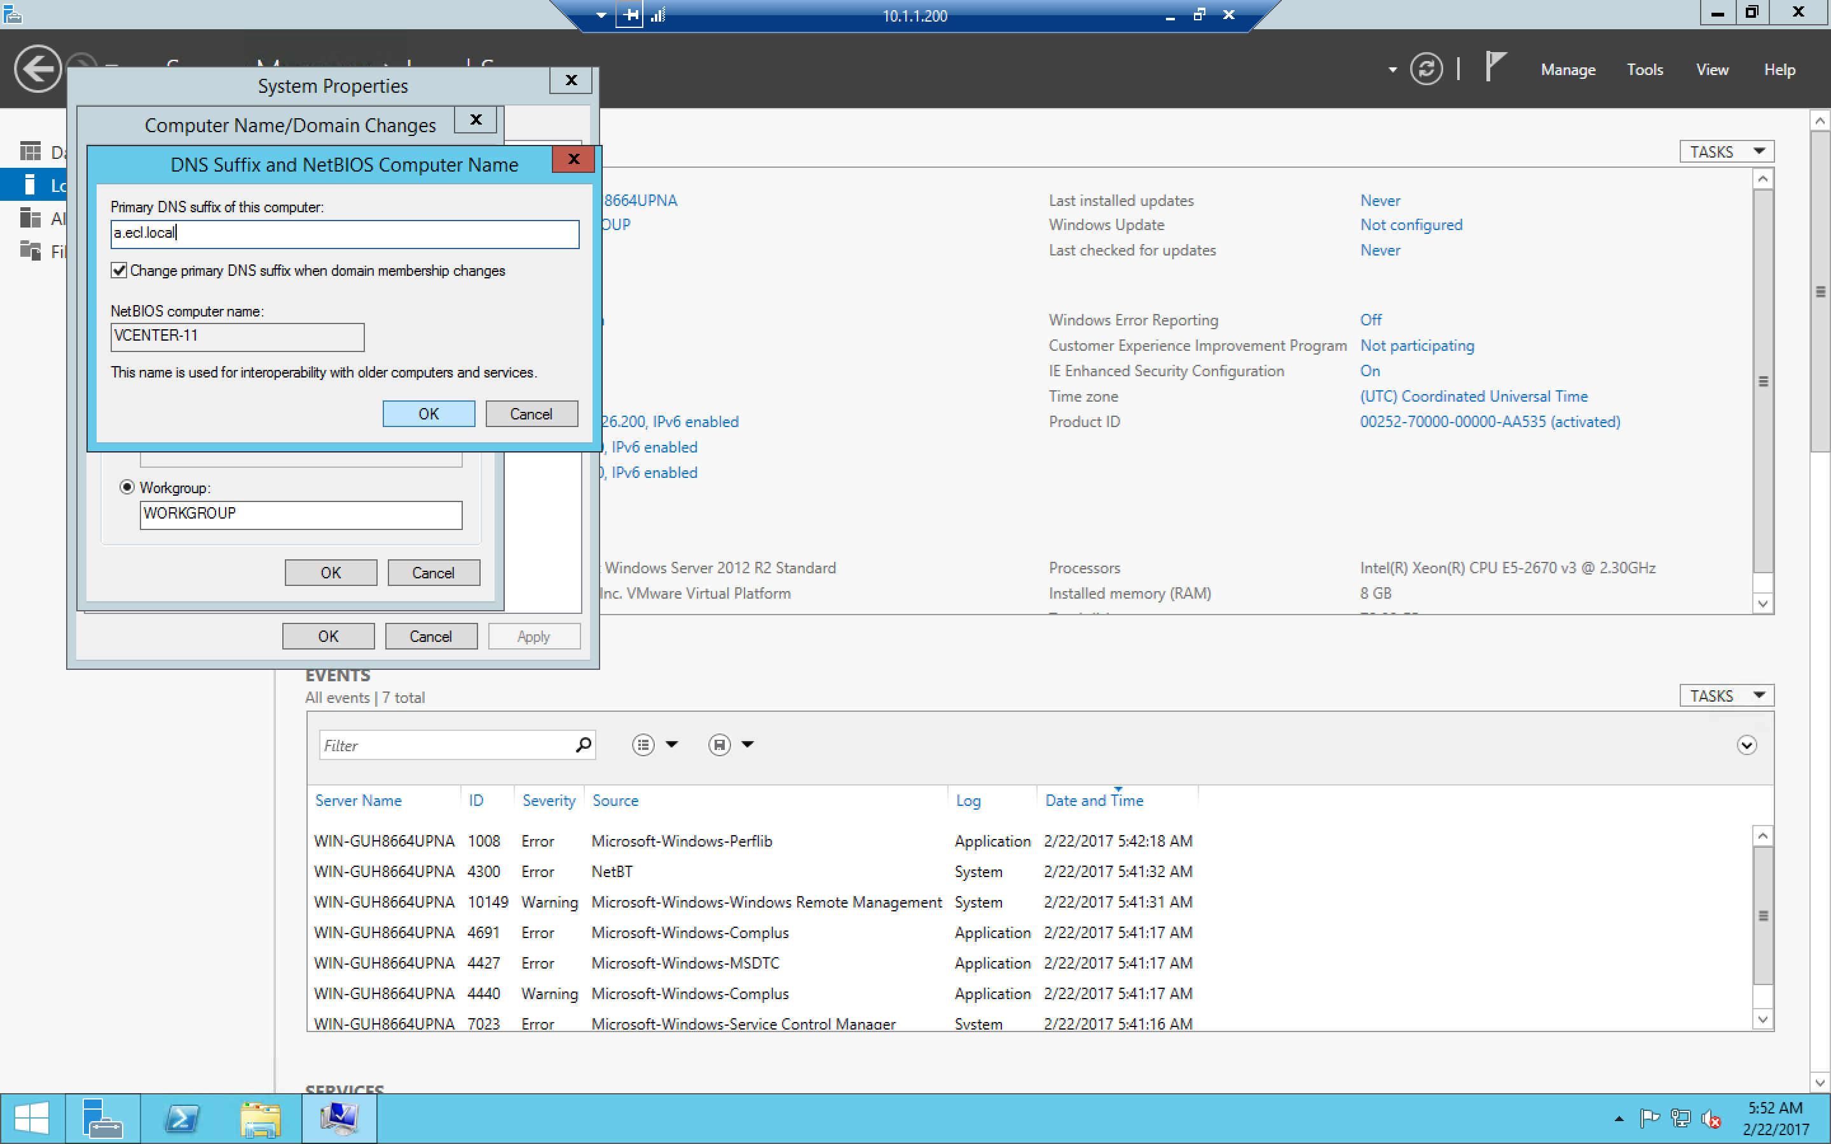Confirm DNS suffix dialog with OK
The width and height of the screenshot is (1831, 1144).
[x=429, y=414]
